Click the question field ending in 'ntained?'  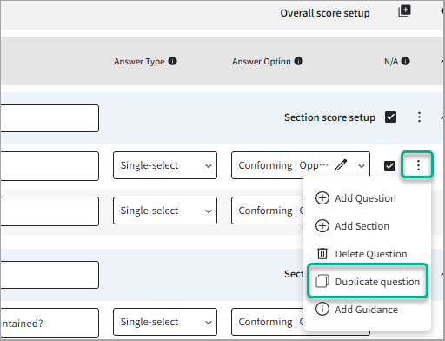[50, 323]
